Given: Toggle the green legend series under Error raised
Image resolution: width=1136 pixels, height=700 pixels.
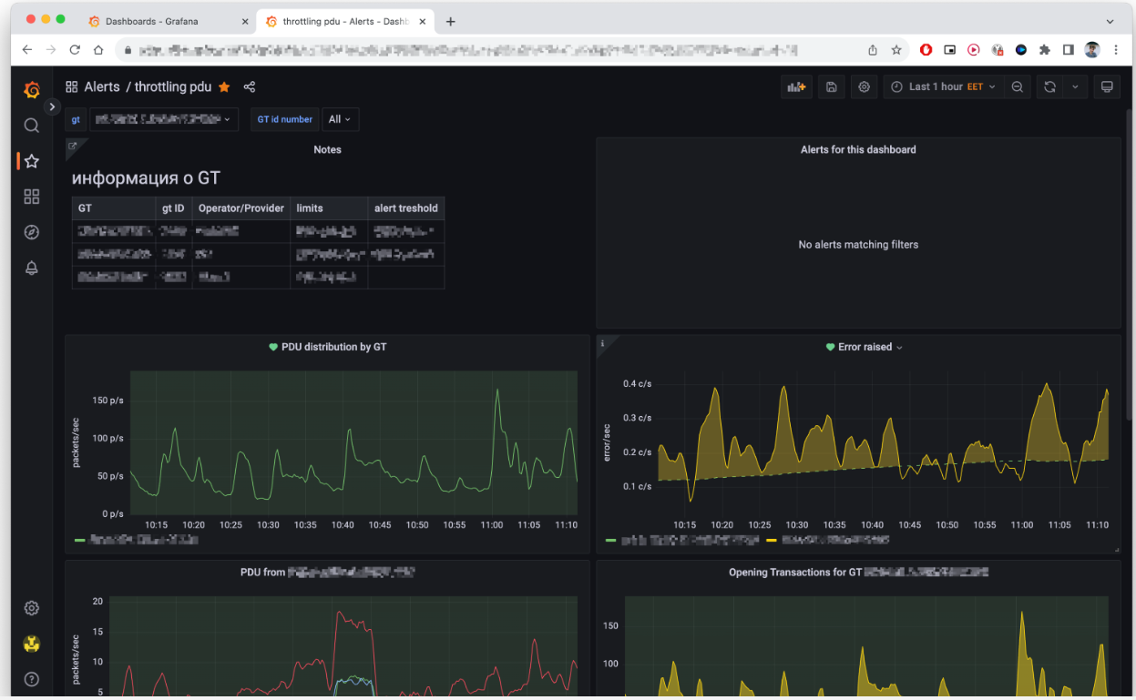Looking at the screenshot, I should click(682, 540).
